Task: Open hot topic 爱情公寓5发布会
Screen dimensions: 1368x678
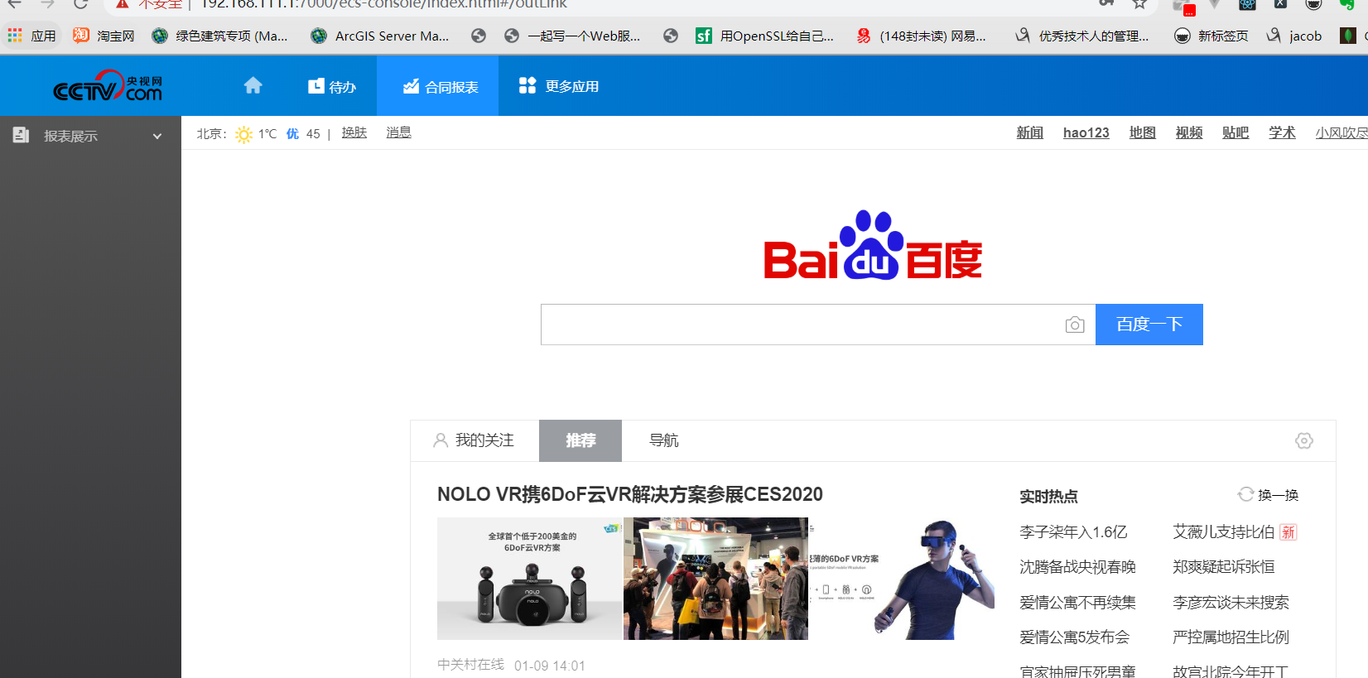Action: pos(1075,637)
